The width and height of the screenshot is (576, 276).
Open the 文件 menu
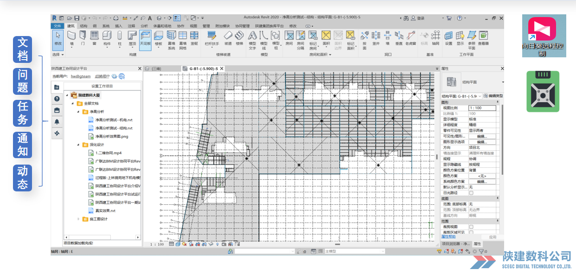click(58, 26)
